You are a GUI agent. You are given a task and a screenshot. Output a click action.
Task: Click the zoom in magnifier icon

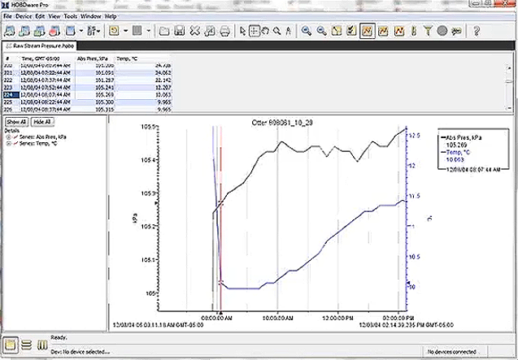pyautogui.click(x=307, y=31)
